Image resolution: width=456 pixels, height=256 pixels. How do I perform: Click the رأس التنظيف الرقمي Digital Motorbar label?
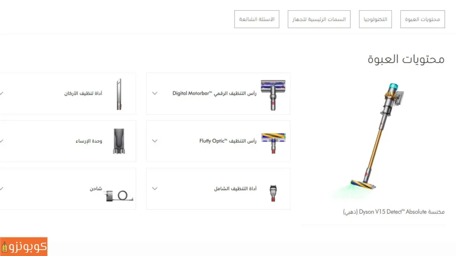214,93
